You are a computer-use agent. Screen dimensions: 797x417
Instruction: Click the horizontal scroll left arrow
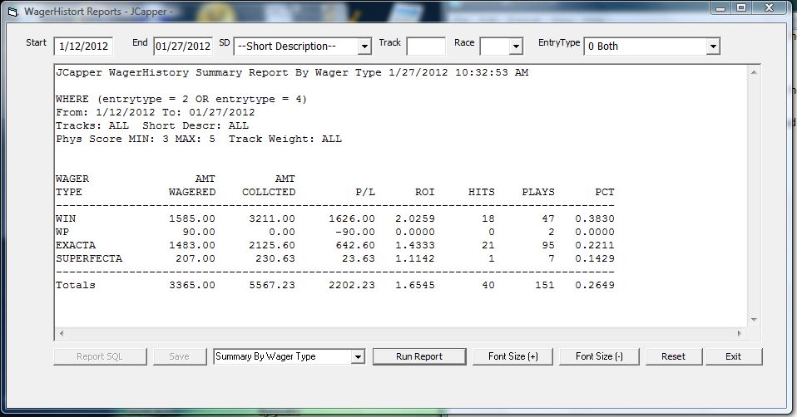(x=62, y=333)
